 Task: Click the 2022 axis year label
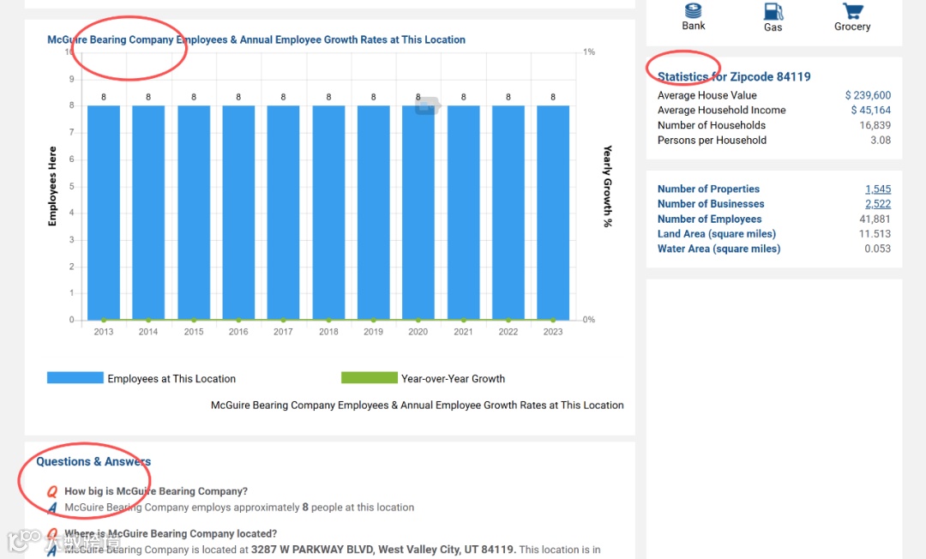tap(508, 332)
